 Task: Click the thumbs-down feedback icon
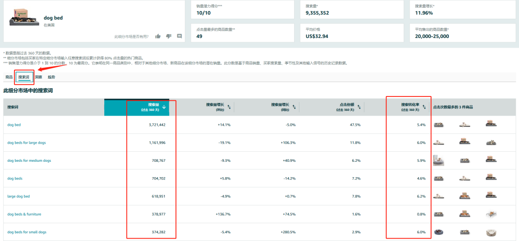point(169,36)
